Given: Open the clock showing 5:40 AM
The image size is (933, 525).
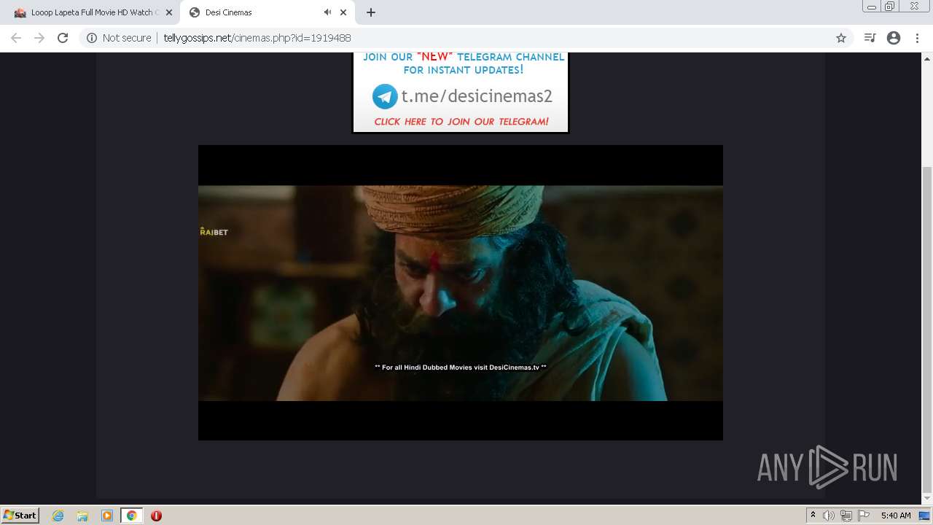Looking at the screenshot, I should tap(896, 516).
